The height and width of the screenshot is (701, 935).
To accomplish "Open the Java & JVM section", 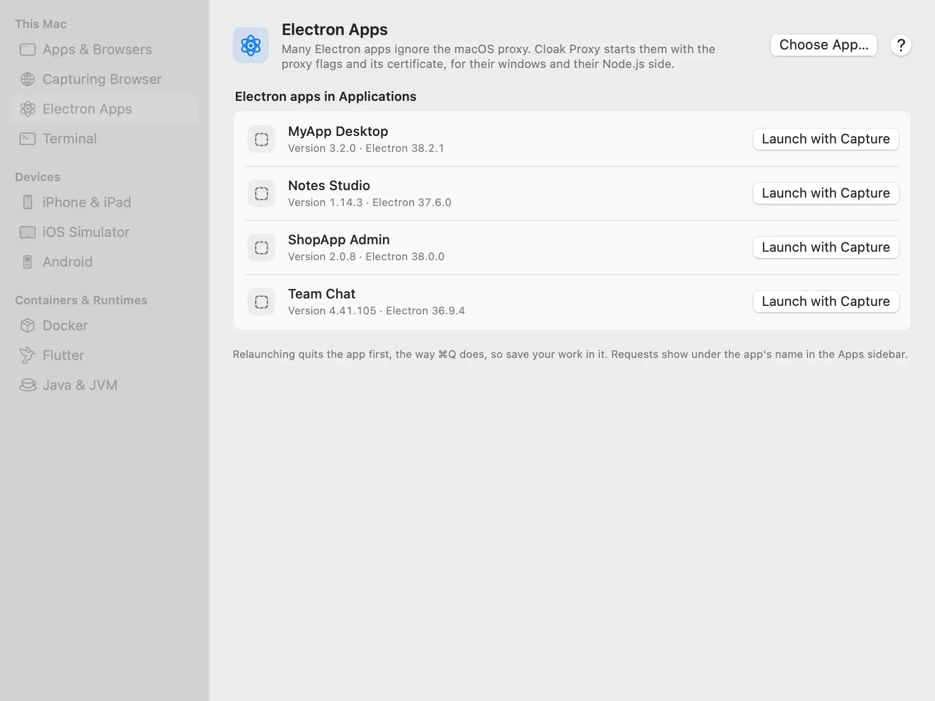I will [104, 385].
